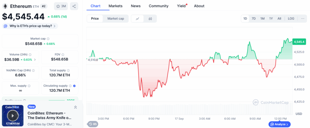
Task: Click the share icon button
Action: point(74,6)
